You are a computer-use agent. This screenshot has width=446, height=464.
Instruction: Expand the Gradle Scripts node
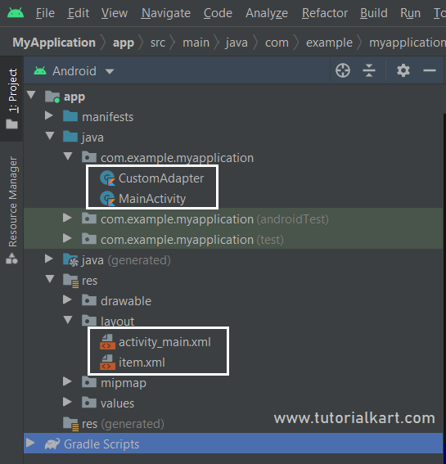click(30, 443)
